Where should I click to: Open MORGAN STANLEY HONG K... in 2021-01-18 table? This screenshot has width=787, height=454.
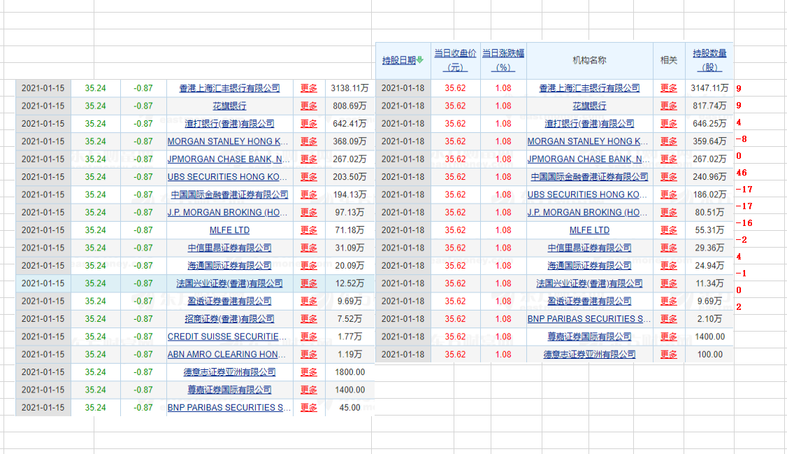(588, 141)
